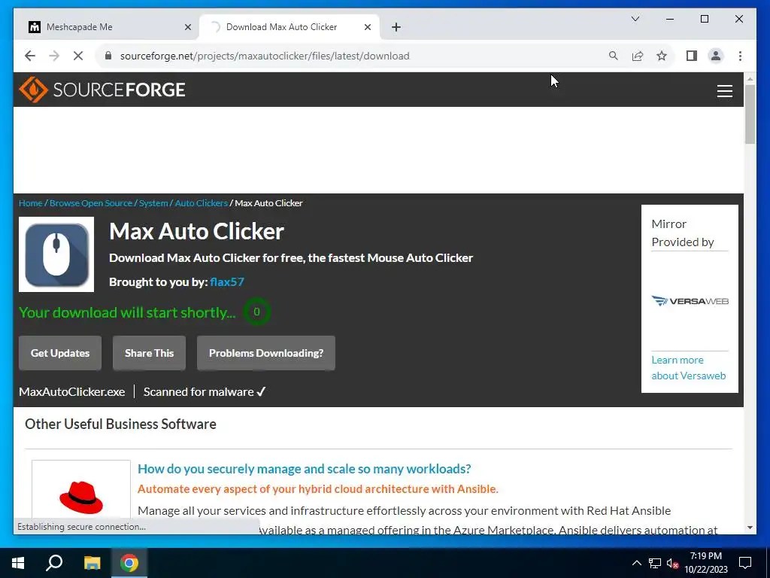
Task: Open the Chrome three-dot menu
Action: [x=740, y=56]
